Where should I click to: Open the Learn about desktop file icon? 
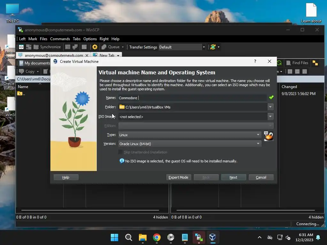click(x=311, y=13)
